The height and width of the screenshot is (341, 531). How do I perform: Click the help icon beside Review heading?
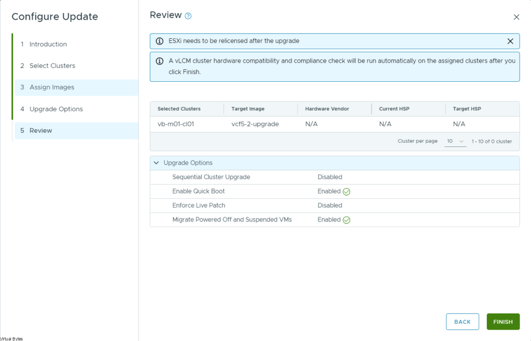pyautogui.click(x=188, y=16)
